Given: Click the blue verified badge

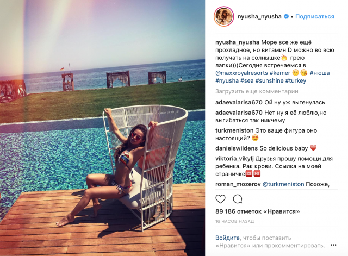Looking at the screenshot, I should [x=287, y=17].
